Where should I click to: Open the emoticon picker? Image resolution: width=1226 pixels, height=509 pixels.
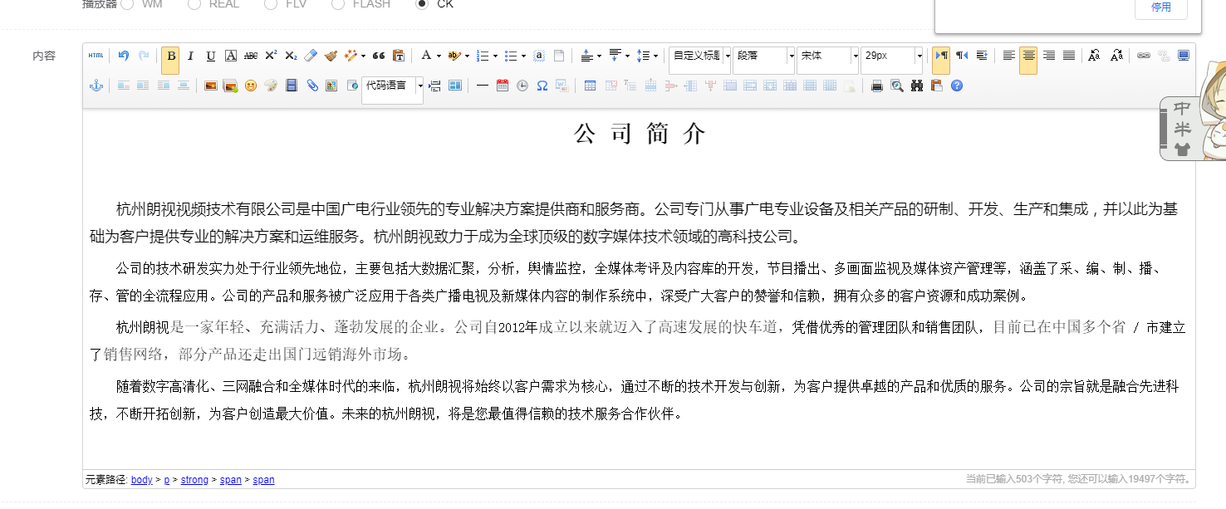pos(251,86)
